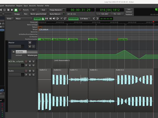The height and width of the screenshot is (118, 158).
Task: Select the Range tool
Action: [x=47, y=19]
